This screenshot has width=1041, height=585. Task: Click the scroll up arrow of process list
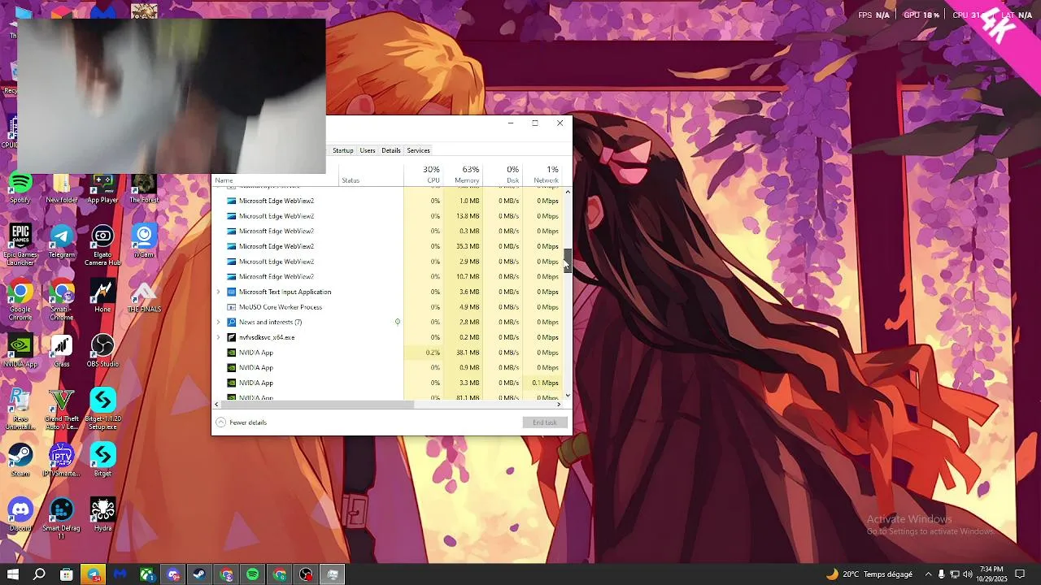point(568,192)
